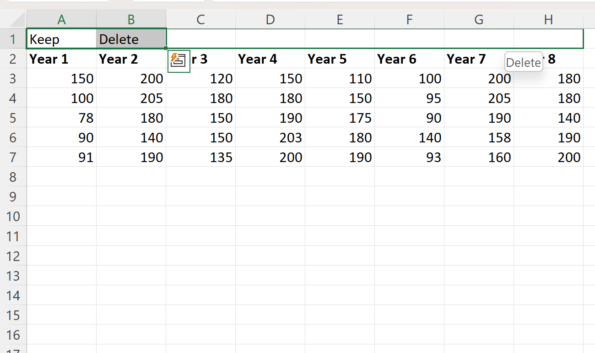Select the column G header
The width and height of the screenshot is (595, 353).
pos(479,19)
